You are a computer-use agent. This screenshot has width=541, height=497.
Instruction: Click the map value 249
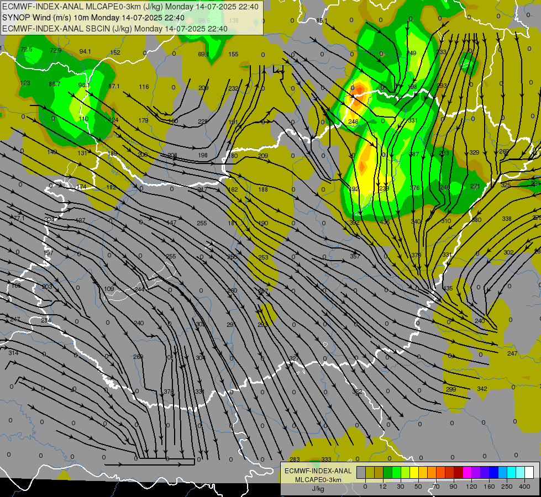click(x=411, y=53)
